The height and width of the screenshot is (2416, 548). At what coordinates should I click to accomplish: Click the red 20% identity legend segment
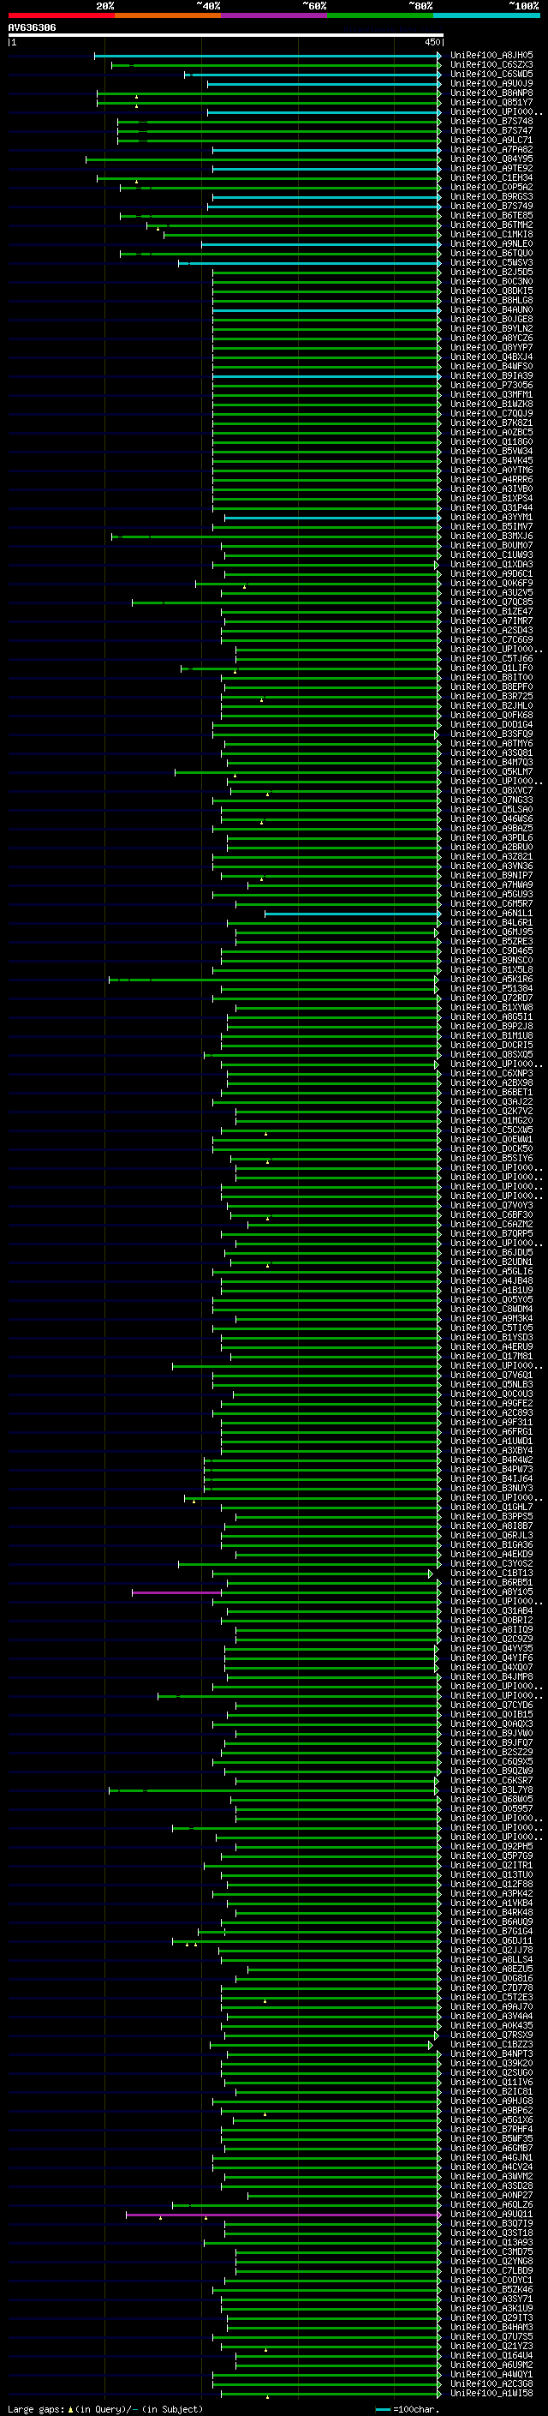pos(61,16)
